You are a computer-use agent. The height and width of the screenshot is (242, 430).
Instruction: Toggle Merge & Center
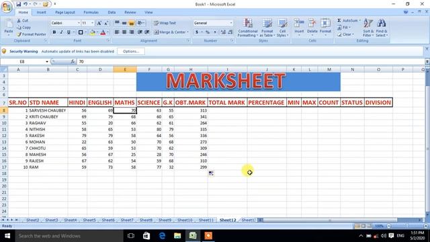pyautogui.click(x=169, y=32)
